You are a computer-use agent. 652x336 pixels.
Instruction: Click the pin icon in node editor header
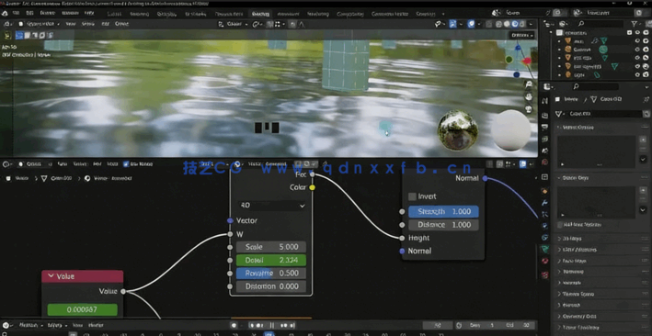(x=326, y=164)
